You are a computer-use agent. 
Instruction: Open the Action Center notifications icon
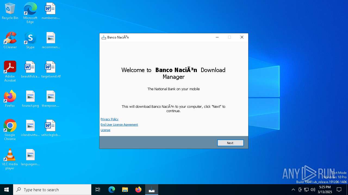click(x=339, y=190)
